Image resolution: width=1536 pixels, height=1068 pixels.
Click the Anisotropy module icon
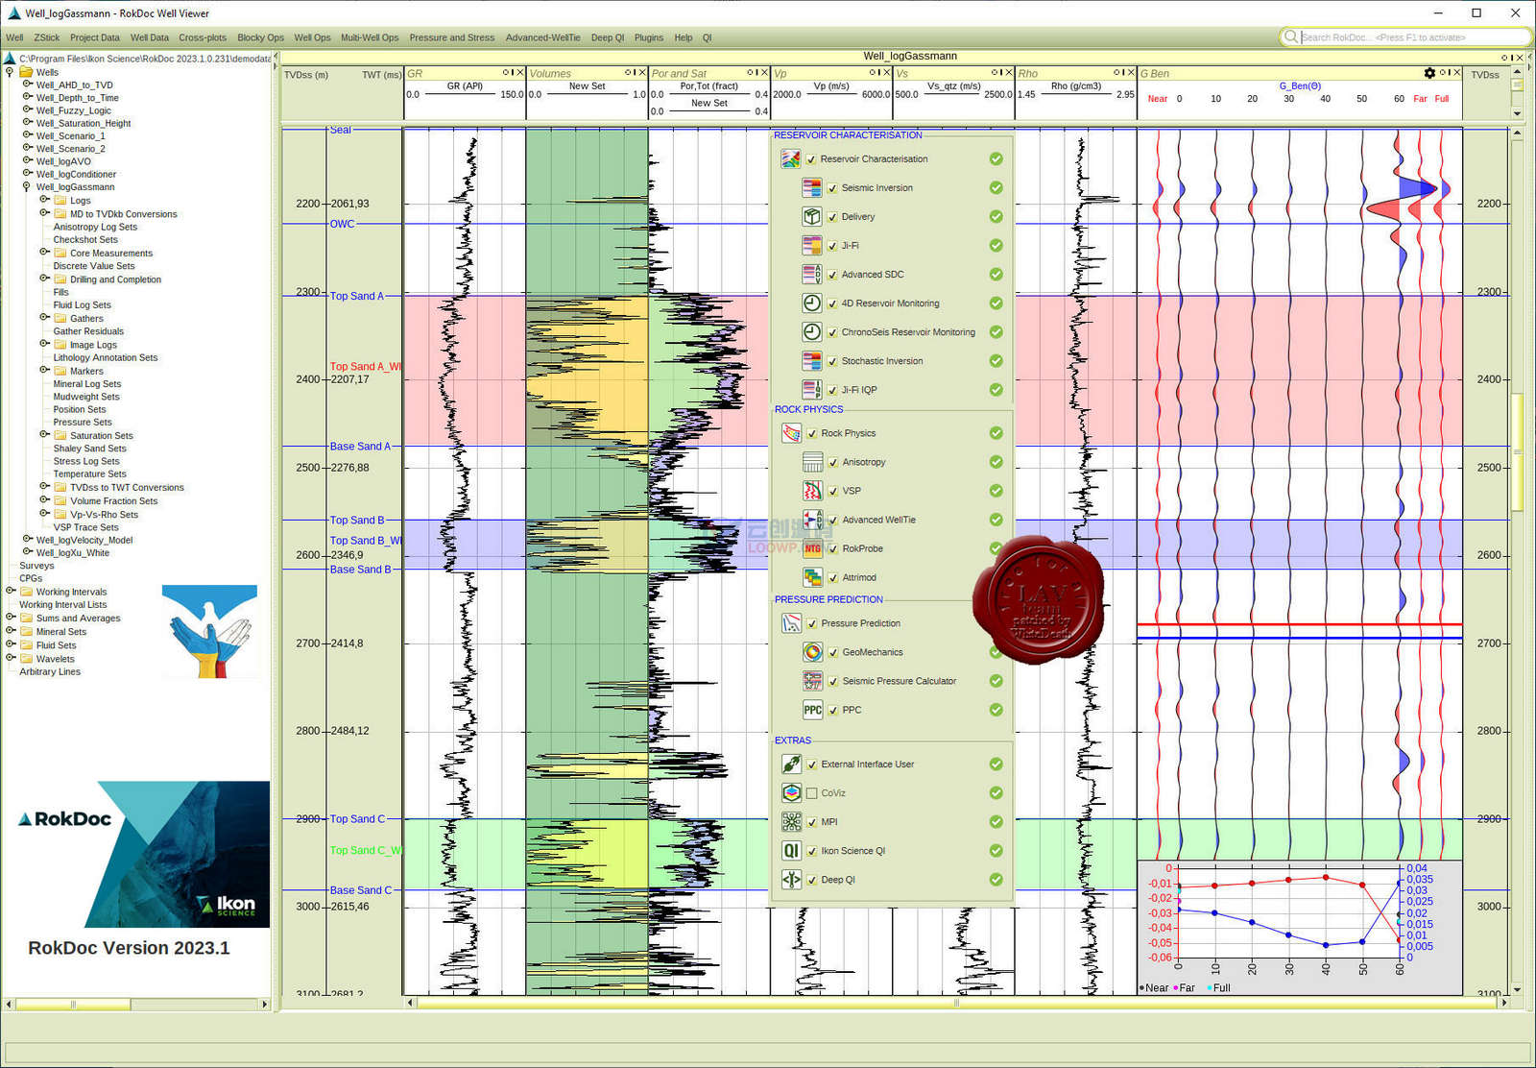[x=813, y=462]
